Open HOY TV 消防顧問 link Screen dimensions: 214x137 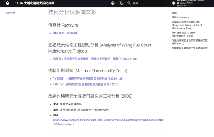[86, 84]
